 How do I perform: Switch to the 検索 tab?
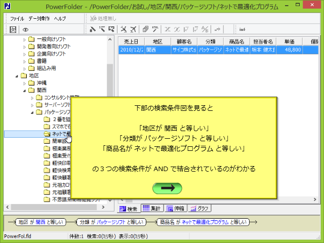[x=128, y=209]
